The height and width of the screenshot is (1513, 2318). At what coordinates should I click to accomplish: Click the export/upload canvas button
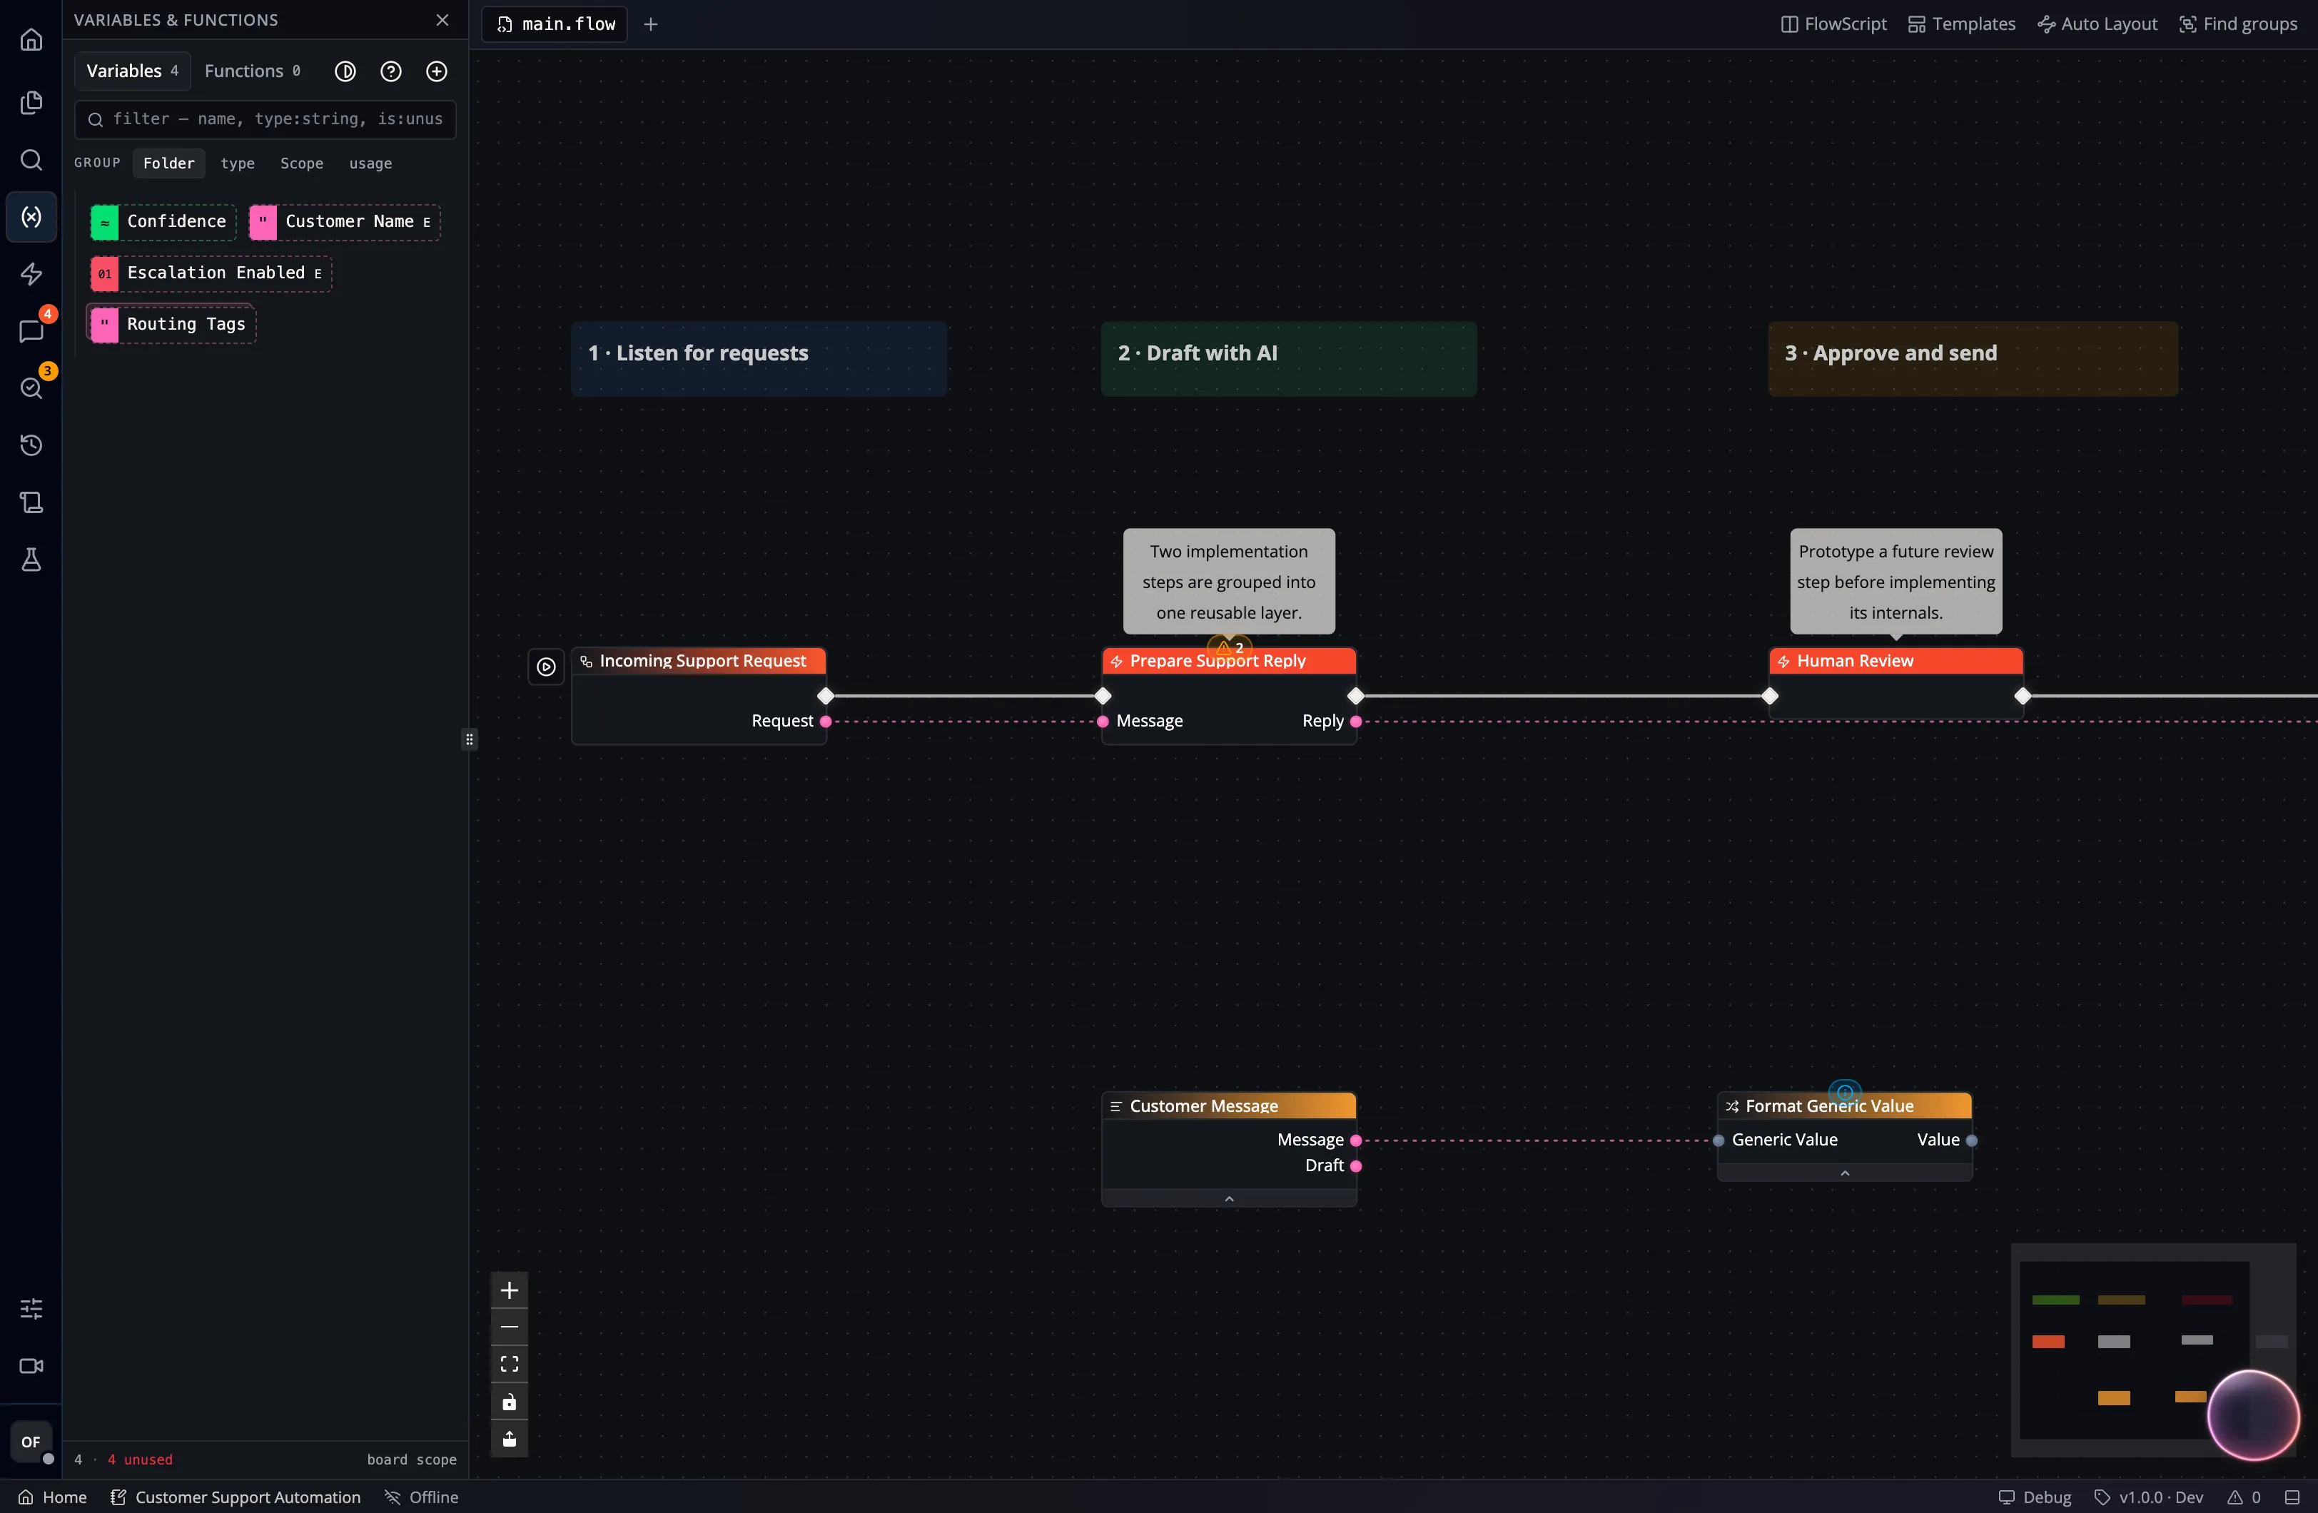[510, 1439]
